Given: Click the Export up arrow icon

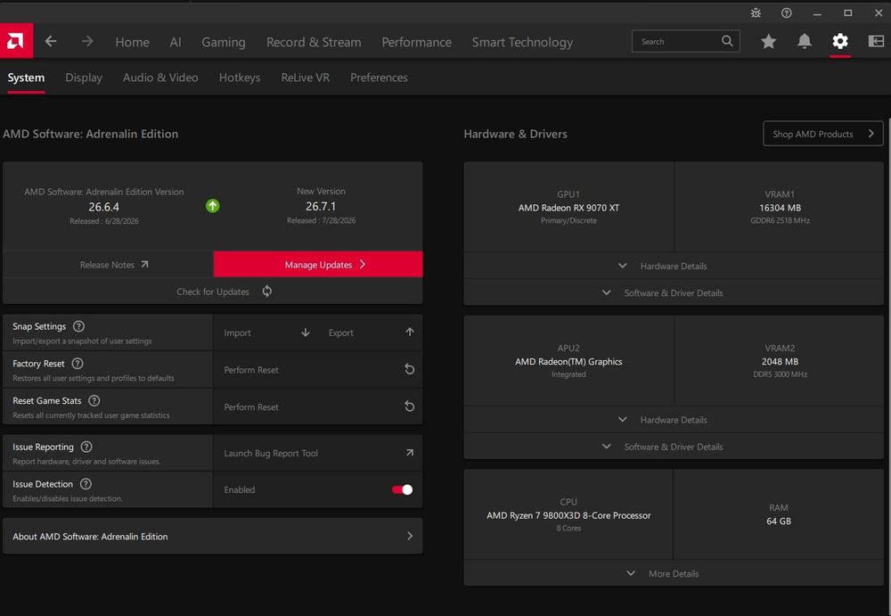Looking at the screenshot, I should pyautogui.click(x=410, y=332).
